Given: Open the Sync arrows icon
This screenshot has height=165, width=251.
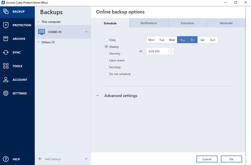Looking at the screenshot, I should pyautogui.click(x=6, y=52).
